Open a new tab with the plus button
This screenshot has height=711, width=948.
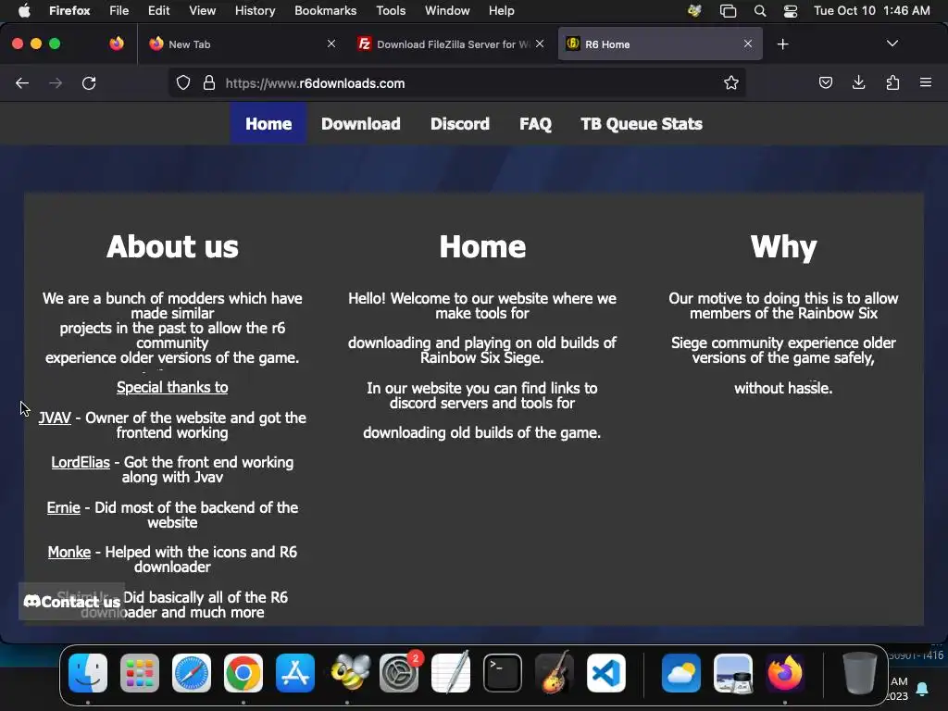[x=783, y=44]
